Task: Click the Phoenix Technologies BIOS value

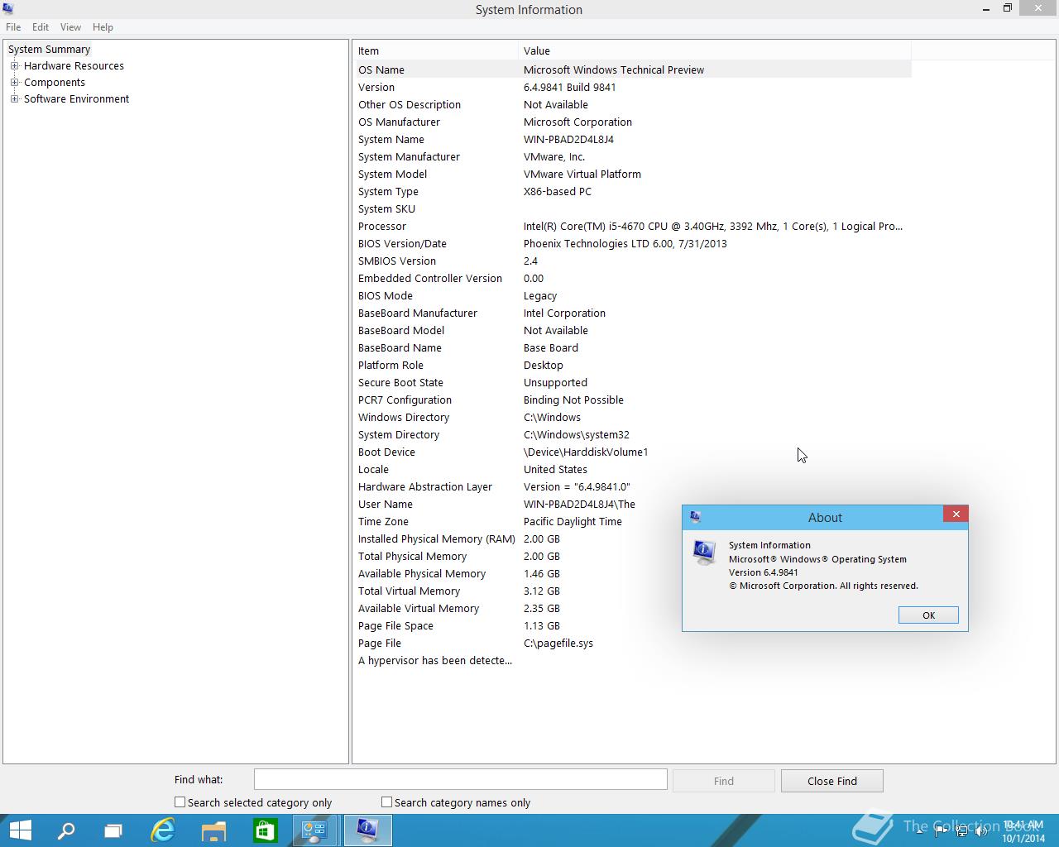Action: [625, 243]
